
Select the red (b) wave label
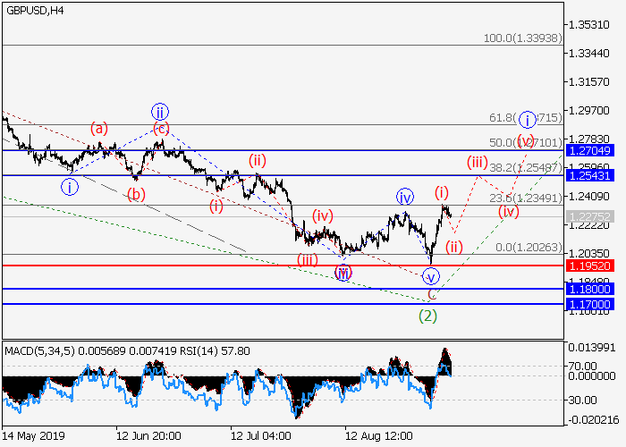point(135,193)
